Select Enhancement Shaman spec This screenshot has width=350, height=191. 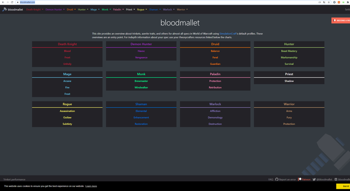141,118
